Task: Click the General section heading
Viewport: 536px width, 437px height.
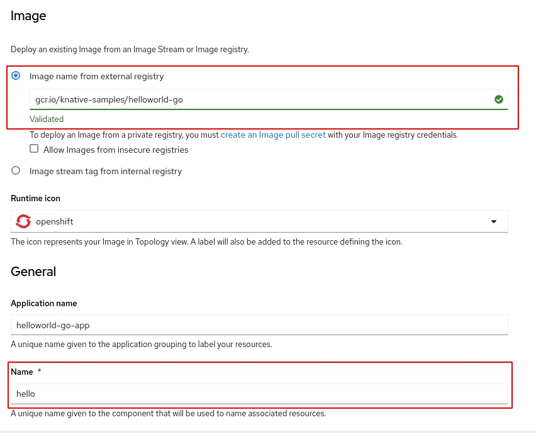Action: (33, 272)
